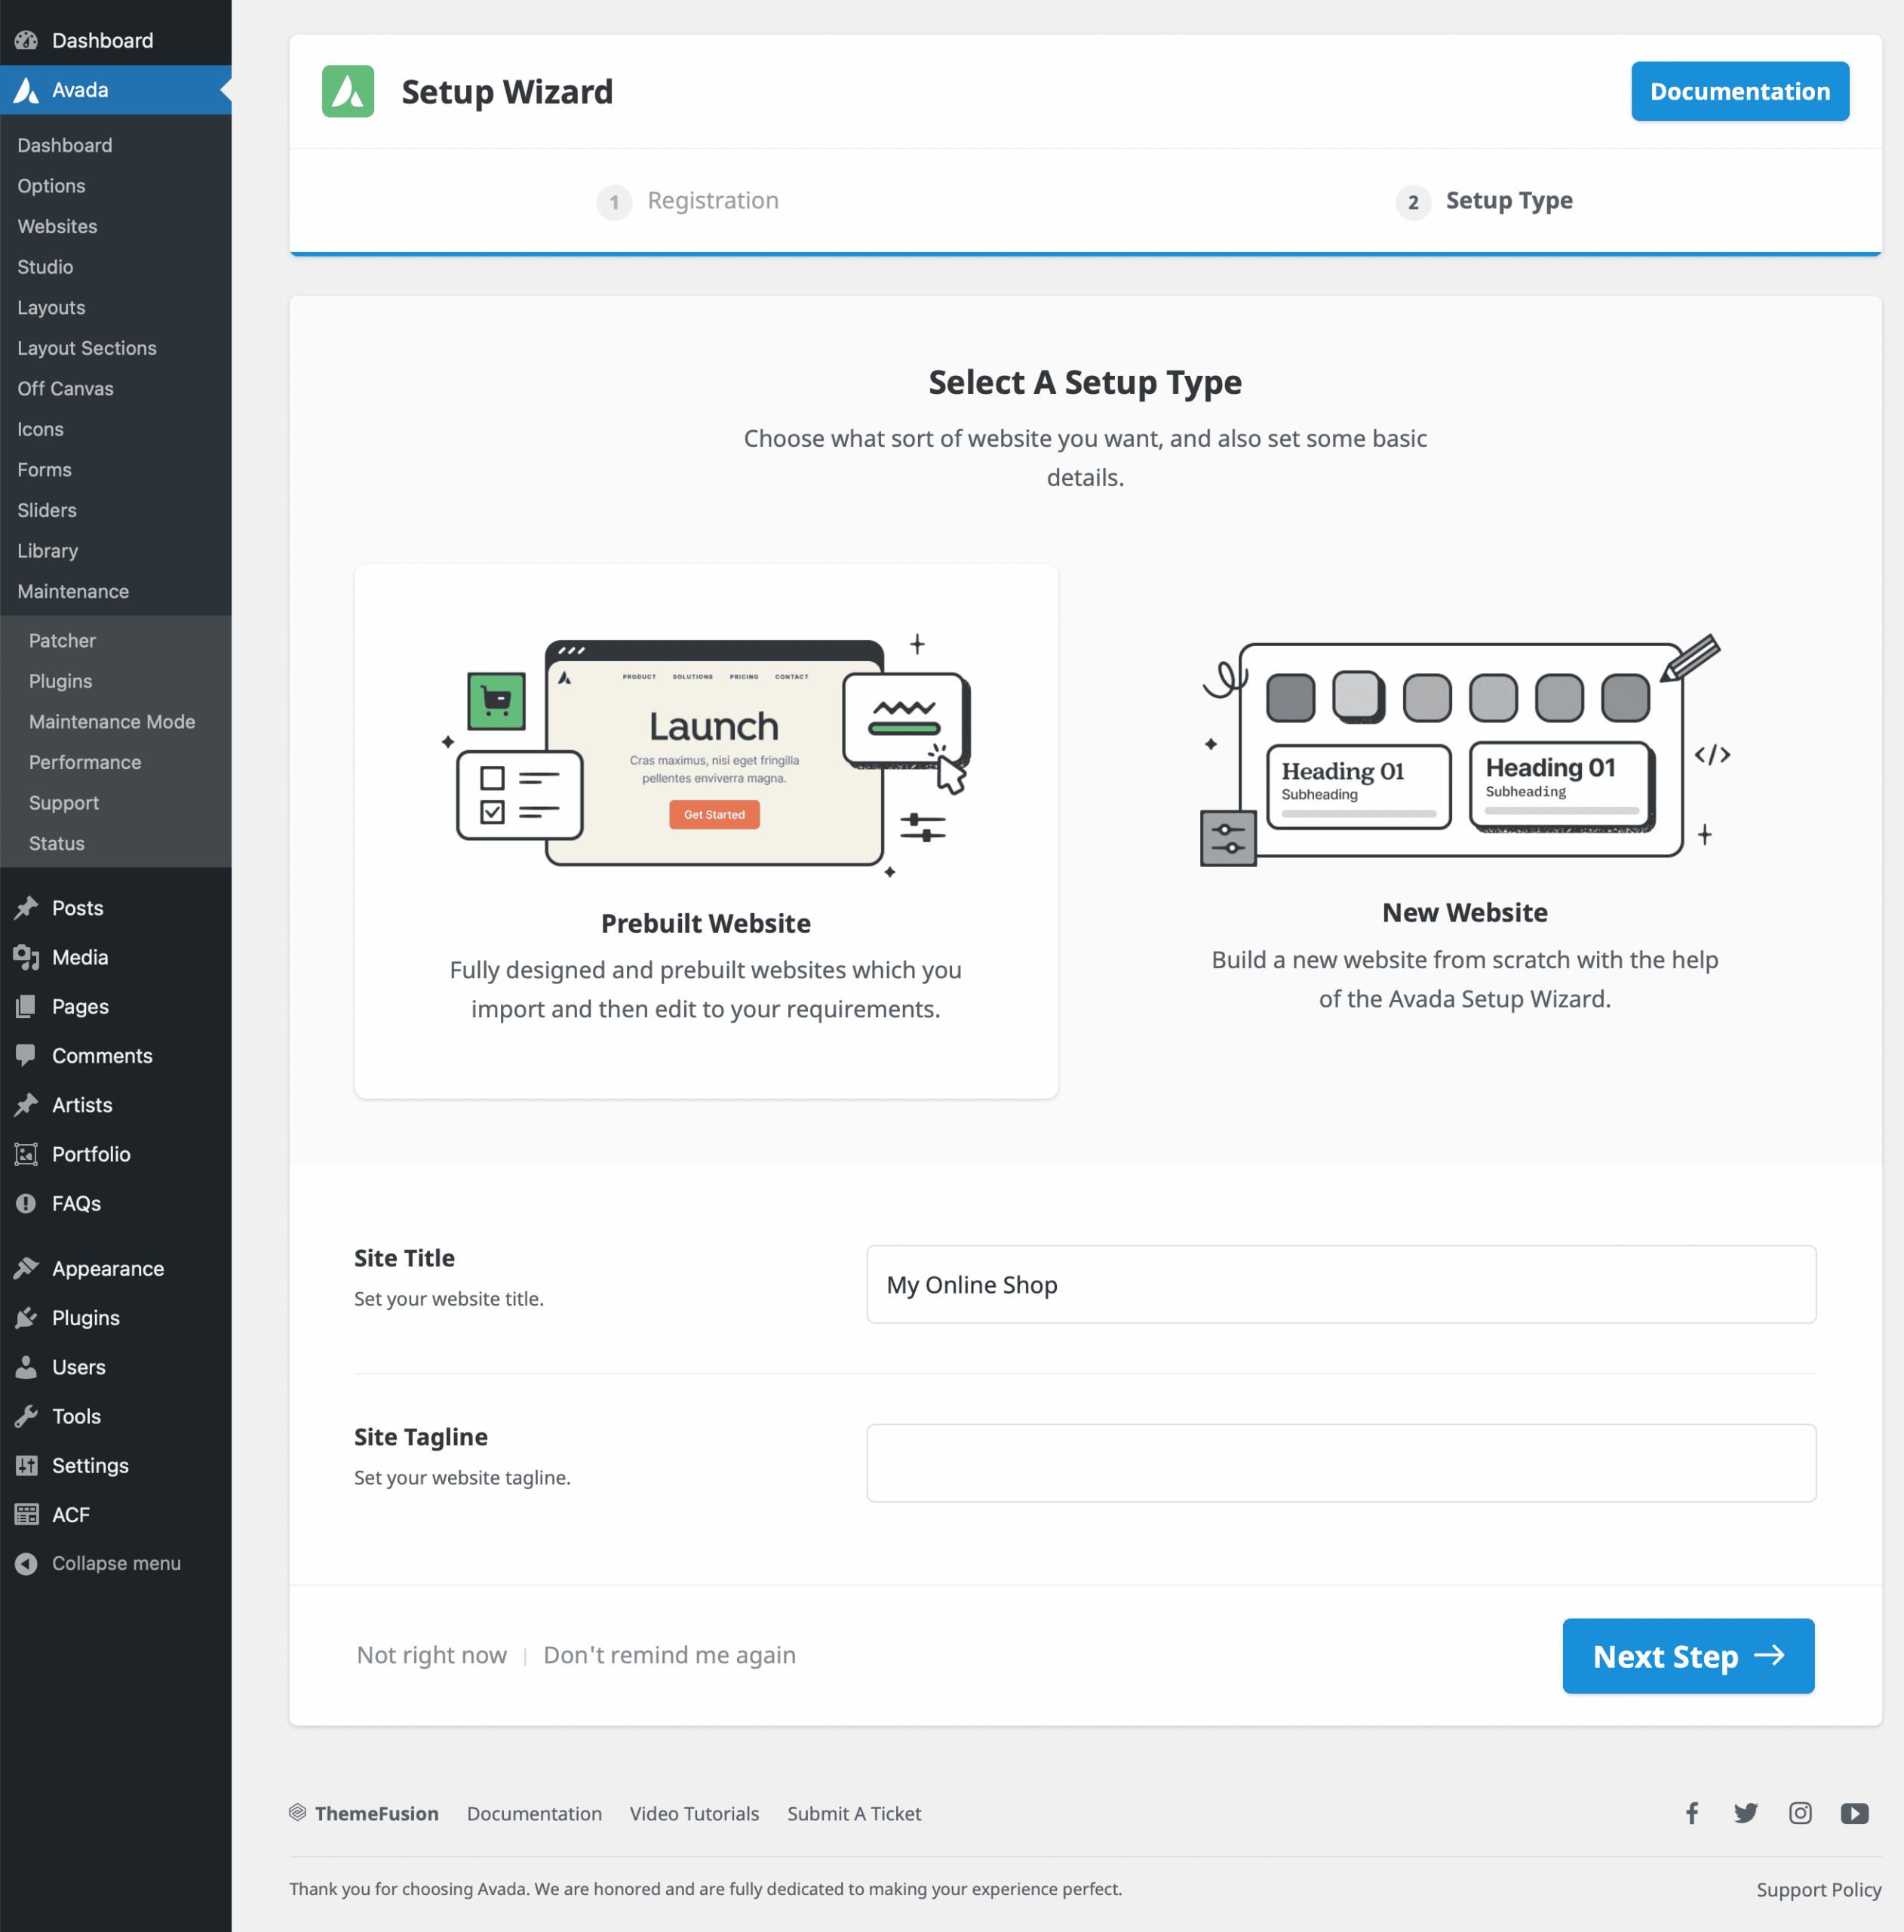
Task: Open the Instagram icon in the footer
Action: click(1800, 1813)
